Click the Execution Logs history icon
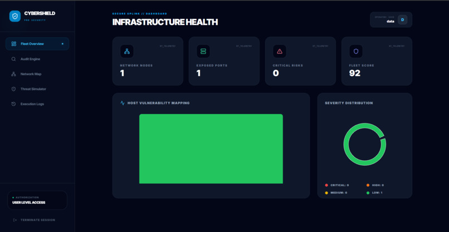449x232 pixels. tap(13, 104)
